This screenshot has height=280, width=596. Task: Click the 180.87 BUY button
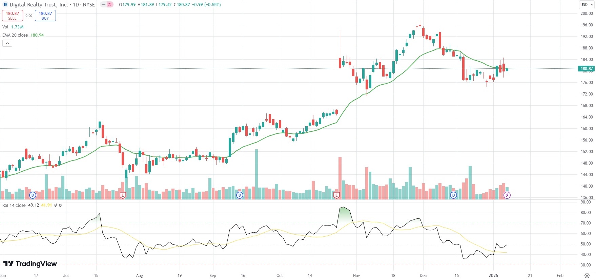pos(45,16)
